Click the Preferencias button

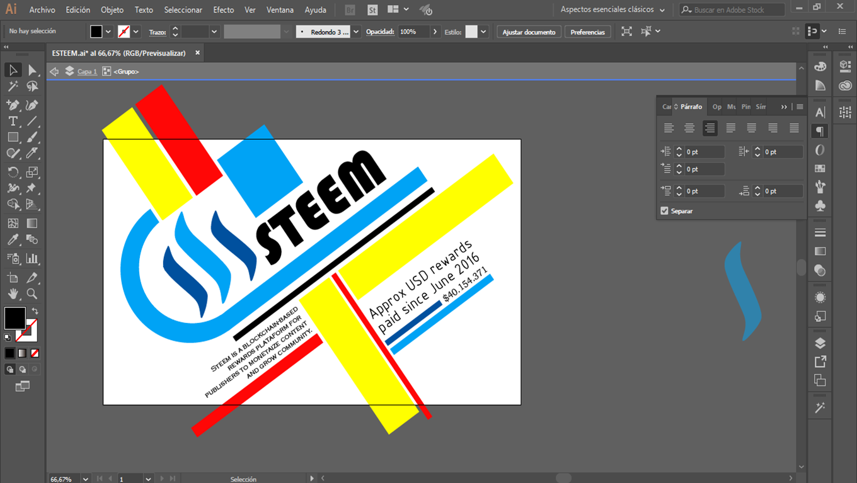tap(587, 31)
